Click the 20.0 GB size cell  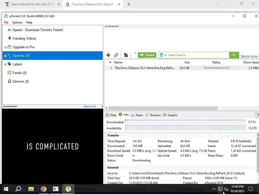184,68
